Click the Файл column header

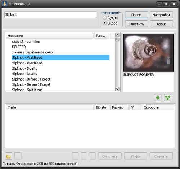click(50, 107)
